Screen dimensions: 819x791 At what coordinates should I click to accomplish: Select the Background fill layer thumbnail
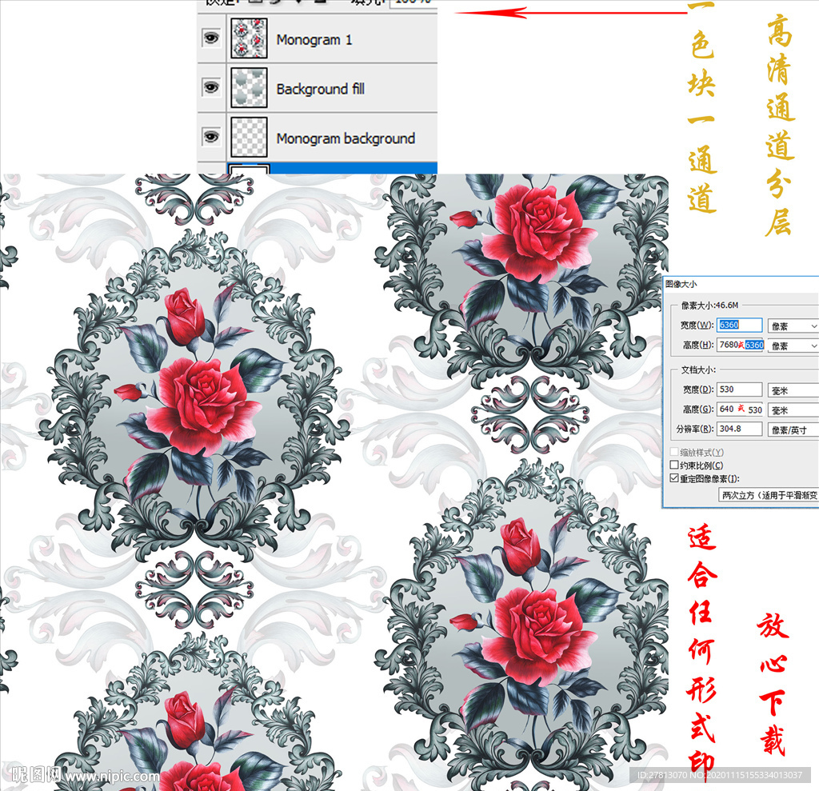250,88
